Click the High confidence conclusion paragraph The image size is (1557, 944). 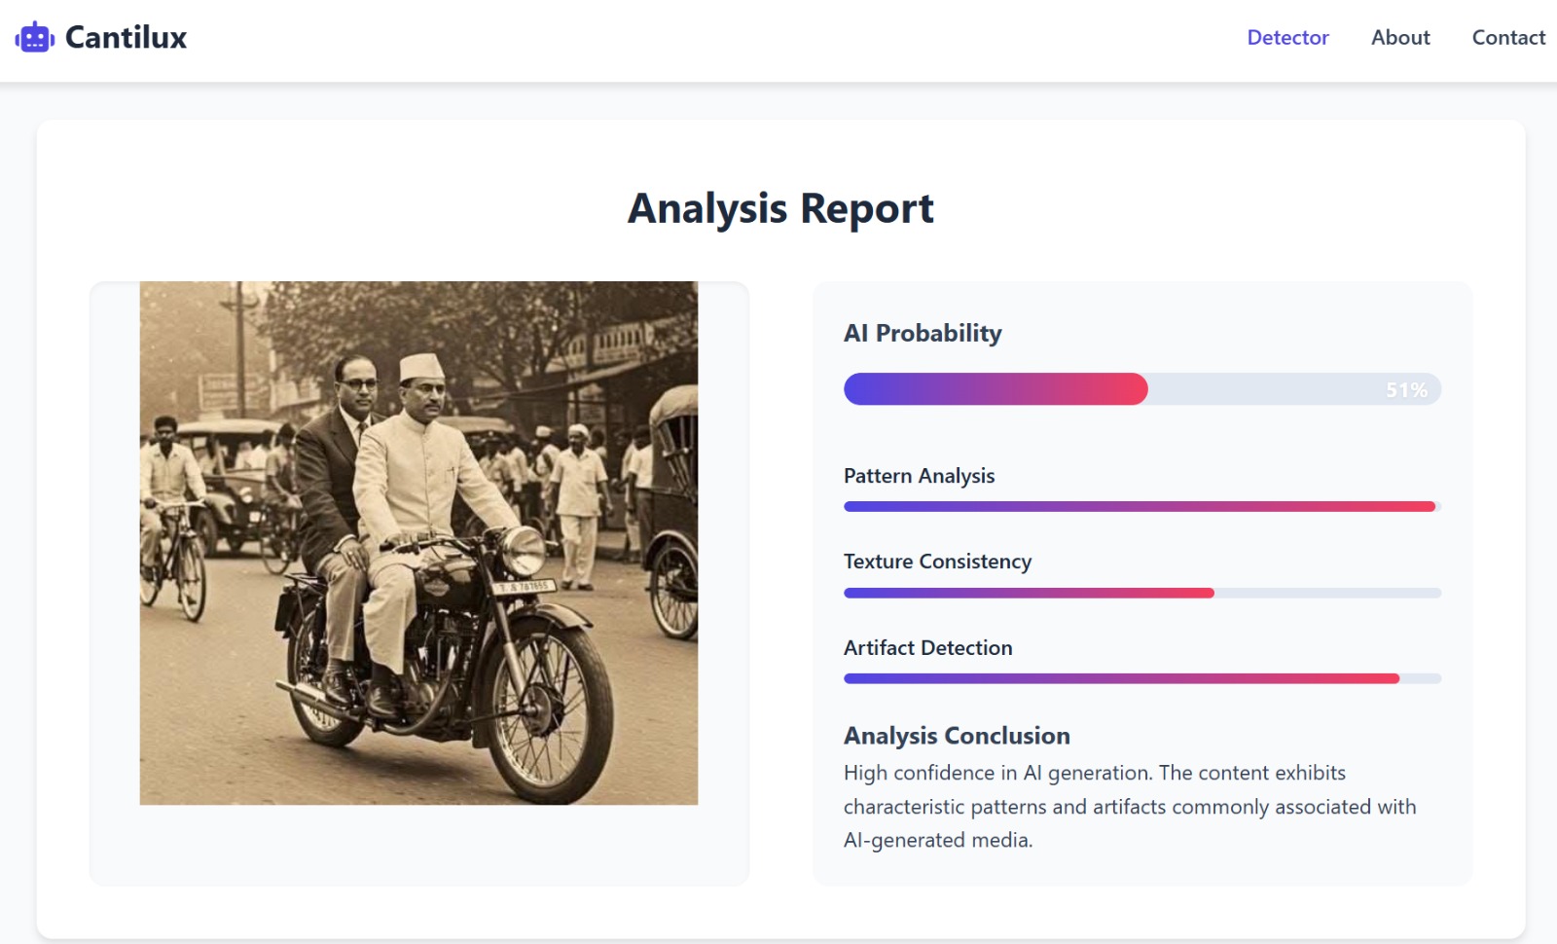(x=1129, y=806)
